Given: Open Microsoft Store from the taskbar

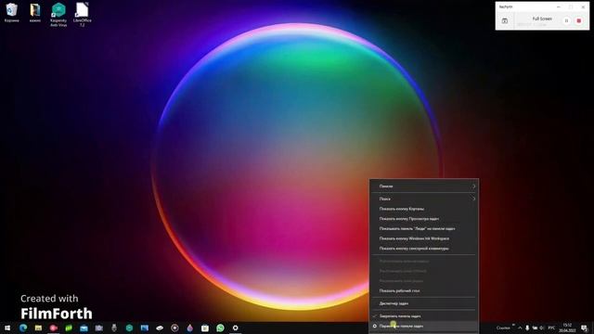Looking at the screenshot, I should (205, 328).
